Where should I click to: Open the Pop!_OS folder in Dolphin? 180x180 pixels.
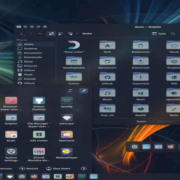pyautogui.click(x=107, y=110)
